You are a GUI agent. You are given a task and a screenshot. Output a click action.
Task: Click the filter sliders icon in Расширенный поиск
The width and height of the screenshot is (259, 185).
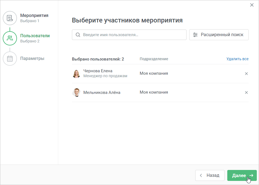tap(195, 35)
